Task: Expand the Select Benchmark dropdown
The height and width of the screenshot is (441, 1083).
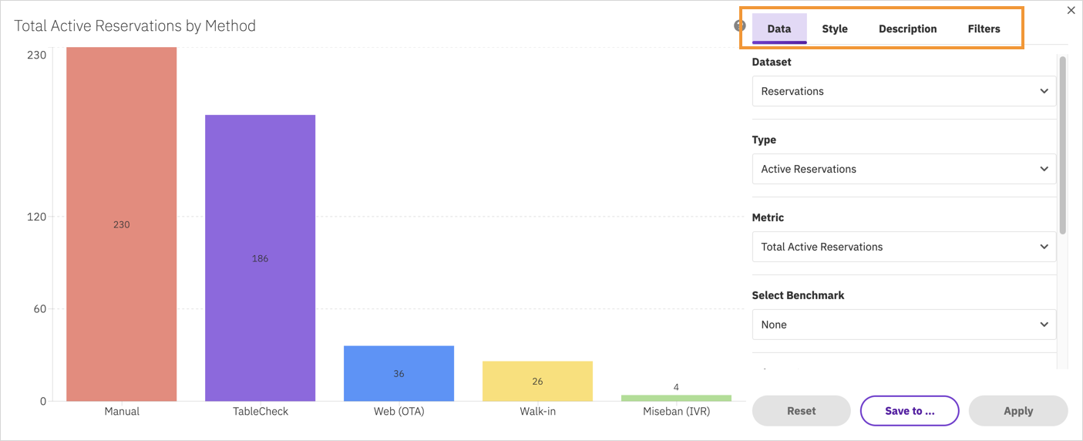Action: click(904, 325)
